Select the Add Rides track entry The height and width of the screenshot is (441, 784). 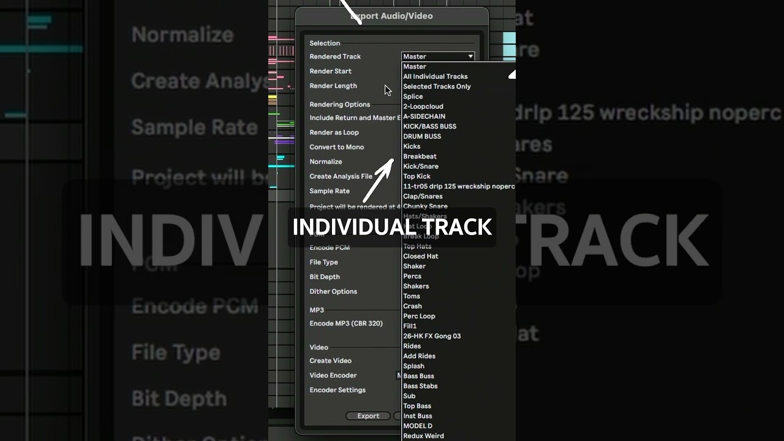(419, 356)
